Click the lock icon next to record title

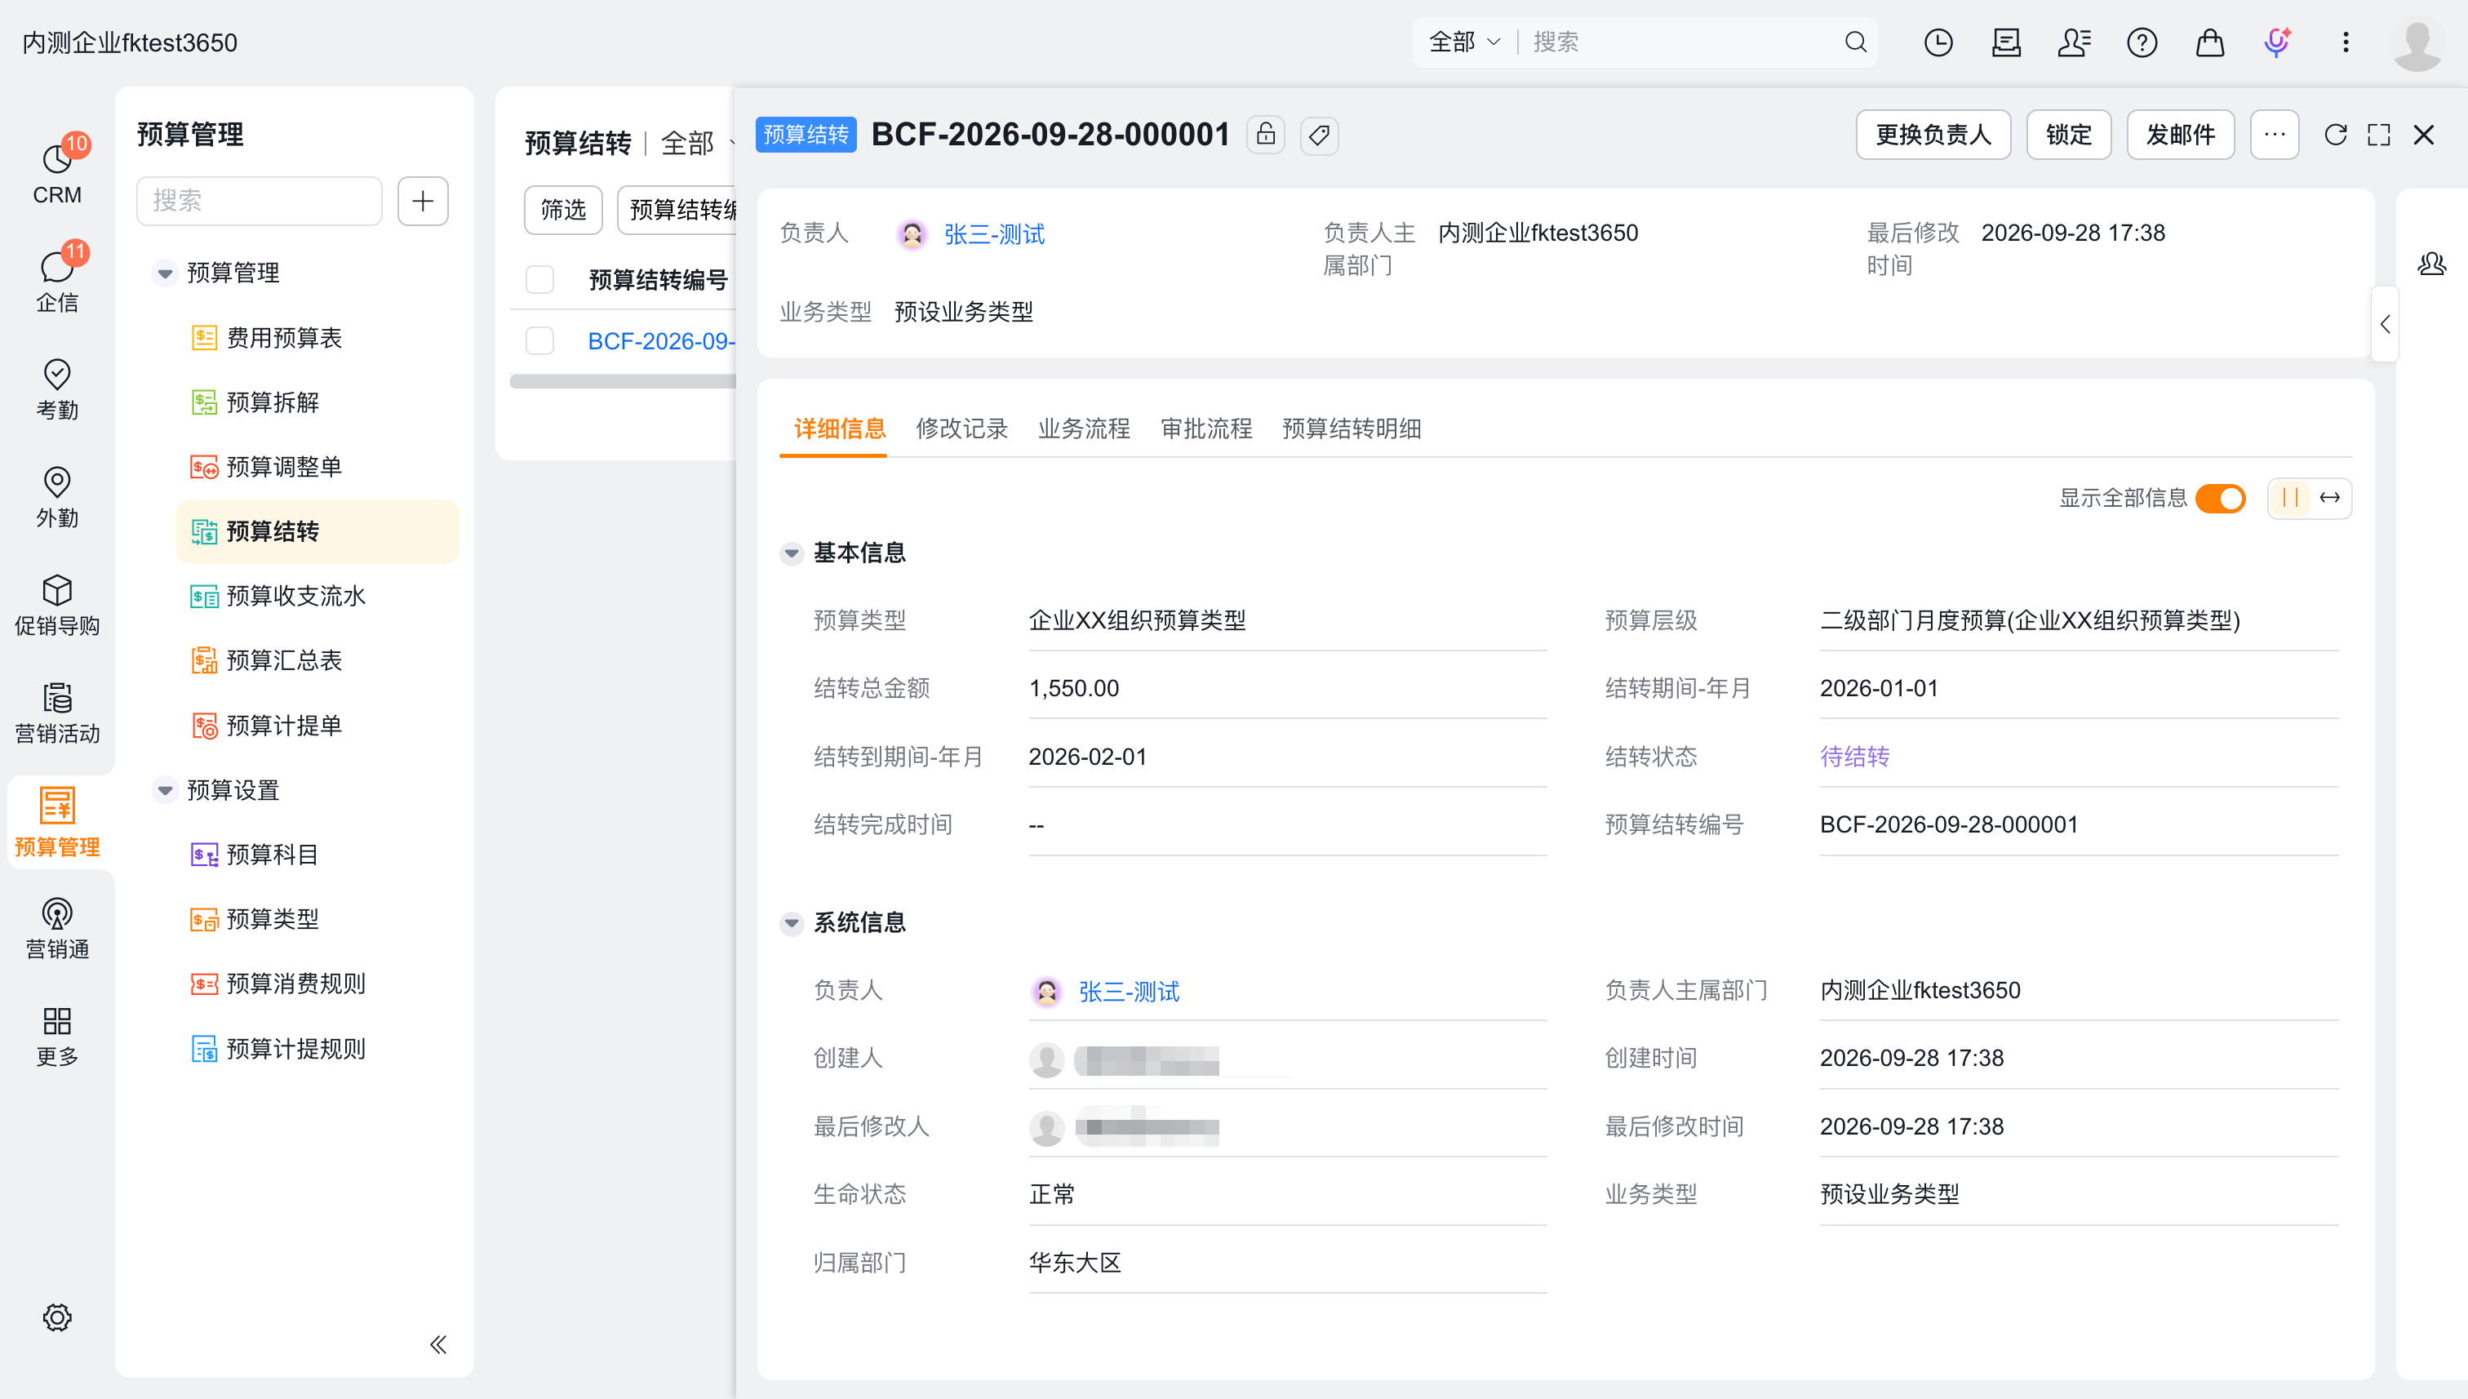click(x=1266, y=135)
